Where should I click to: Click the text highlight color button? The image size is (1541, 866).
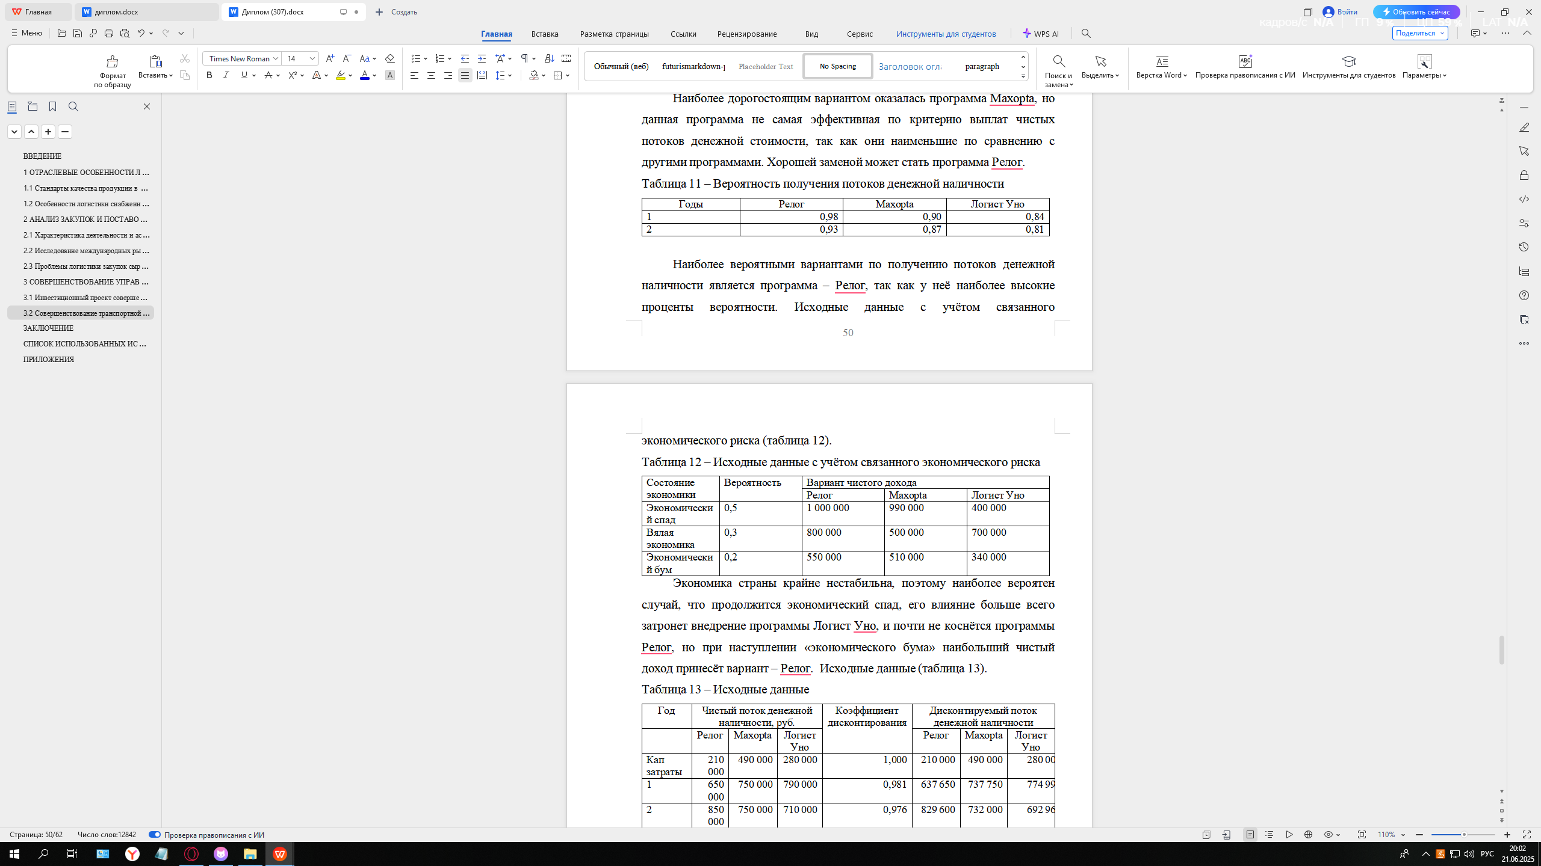pyautogui.click(x=341, y=75)
